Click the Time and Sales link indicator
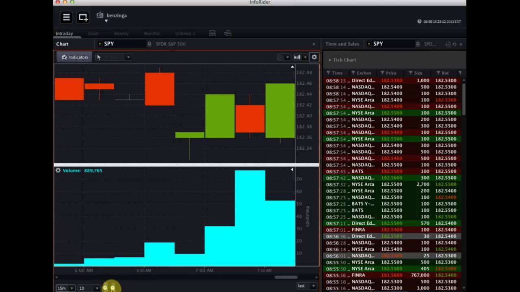The image size is (520, 292). pyautogui.click(x=368, y=44)
